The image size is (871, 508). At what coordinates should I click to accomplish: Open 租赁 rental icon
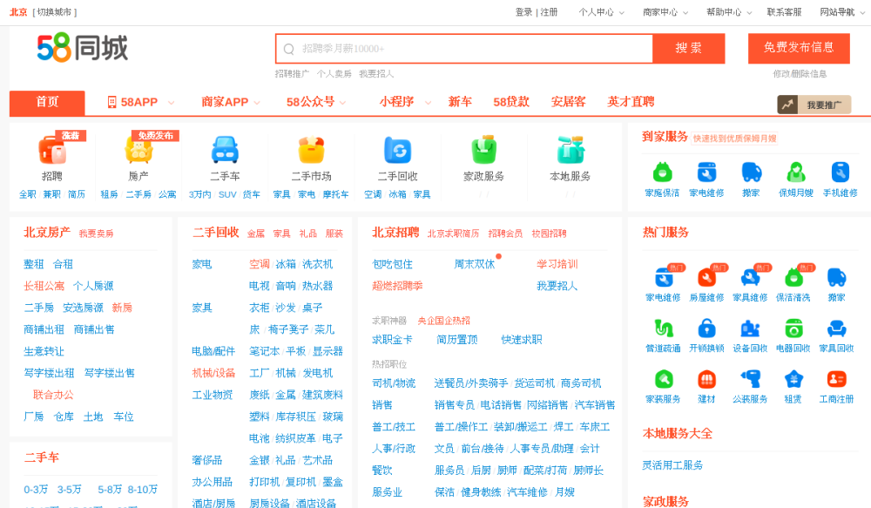(x=793, y=380)
